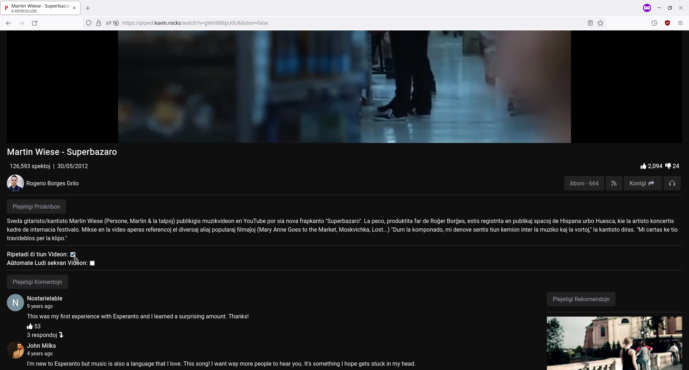The width and height of the screenshot is (689, 370).
Task: Click Plejetigi Rekomendojn button
Action: [581, 299]
